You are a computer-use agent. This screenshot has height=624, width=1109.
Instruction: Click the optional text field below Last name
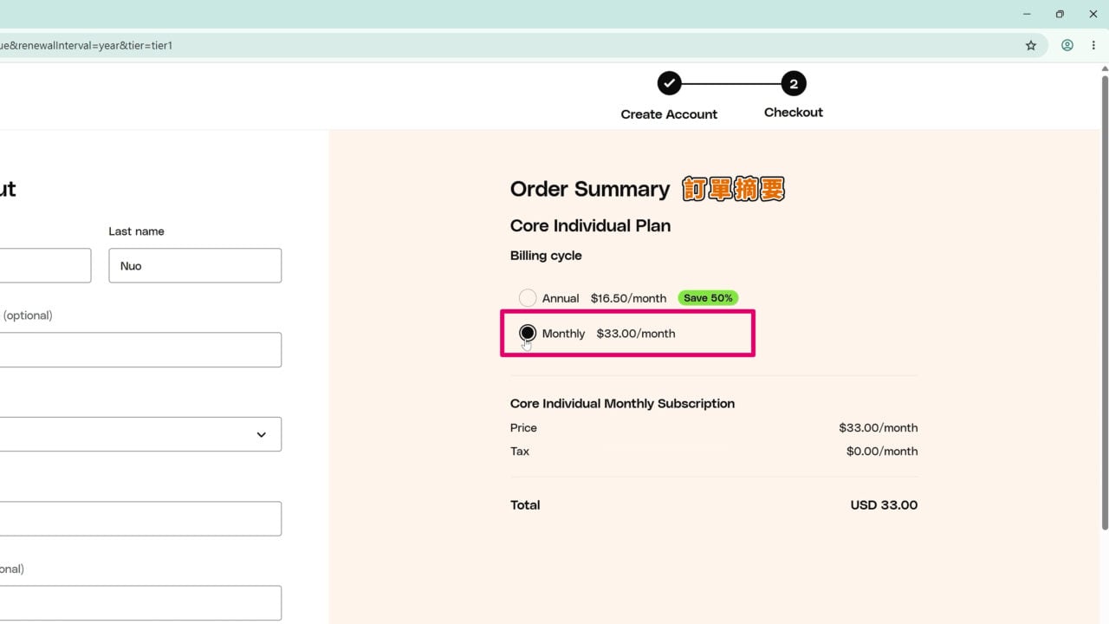pyautogui.click(x=140, y=350)
